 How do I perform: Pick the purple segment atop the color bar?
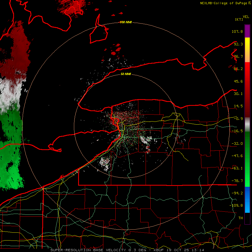tap(247, 31)
